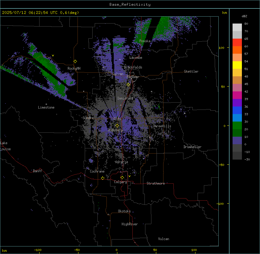This screenshot has width=260, height=254.
Task: Pick the magenta 42 dBZ legend swatch
Action: [237, 95]
